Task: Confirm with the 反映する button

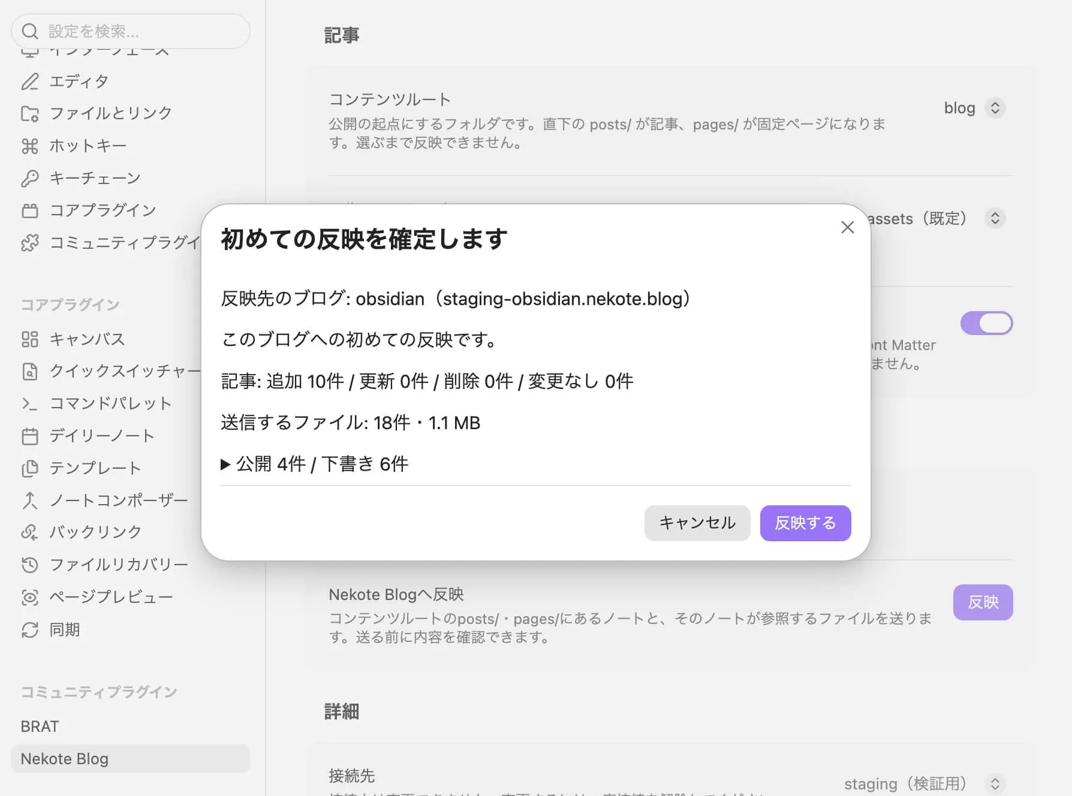Action: (806, 523)
